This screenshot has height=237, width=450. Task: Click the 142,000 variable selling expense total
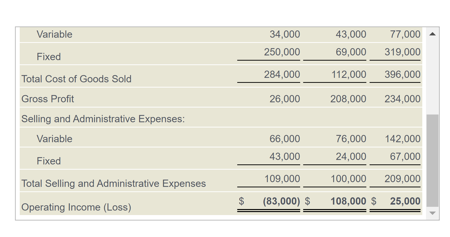[x=403, y=139]
